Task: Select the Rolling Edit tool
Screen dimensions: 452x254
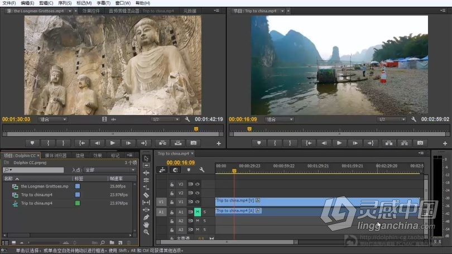Action: click(146, 180)
